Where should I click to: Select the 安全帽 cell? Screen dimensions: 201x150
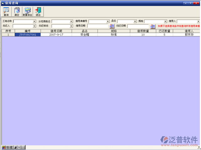point(85,35)
